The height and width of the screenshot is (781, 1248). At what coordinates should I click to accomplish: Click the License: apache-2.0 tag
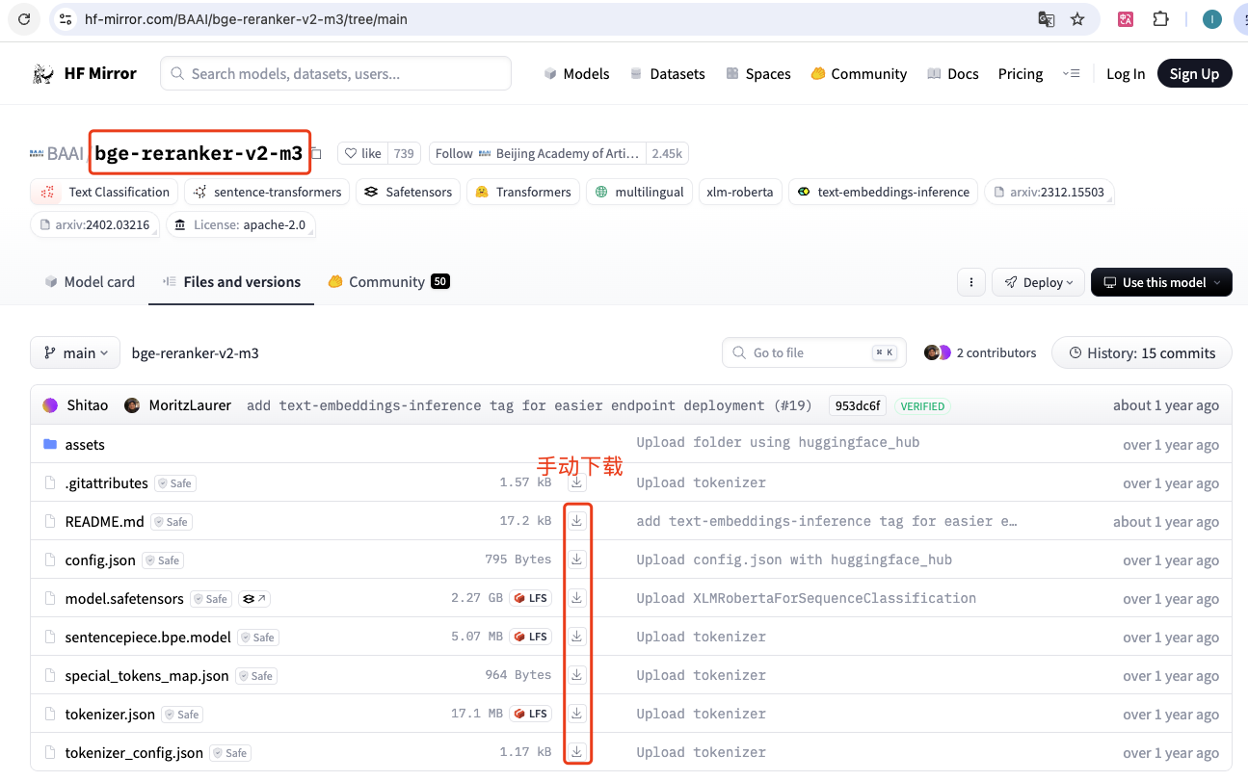[x=241, y=224]
